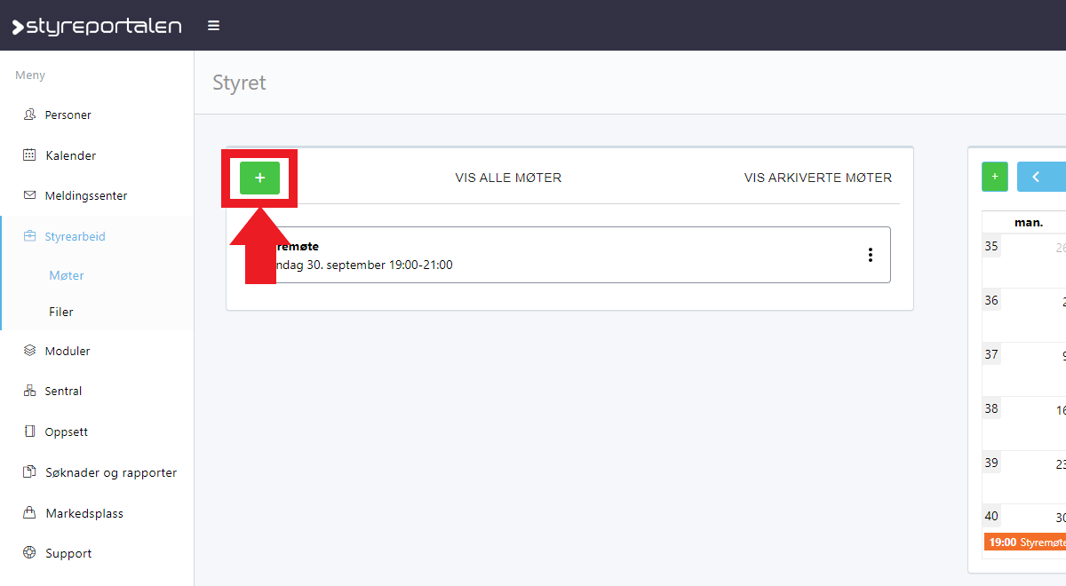Open Søknader og rapporter menu item
1066x586 pixels.
[x=110, y=472]
